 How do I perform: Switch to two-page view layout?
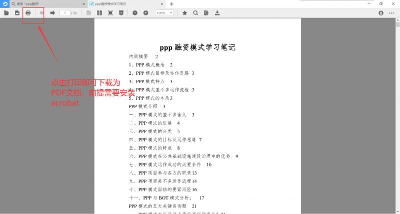(99, 13)
